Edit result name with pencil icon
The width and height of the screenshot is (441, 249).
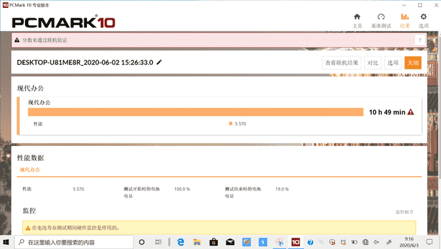[x=159, y=62]
